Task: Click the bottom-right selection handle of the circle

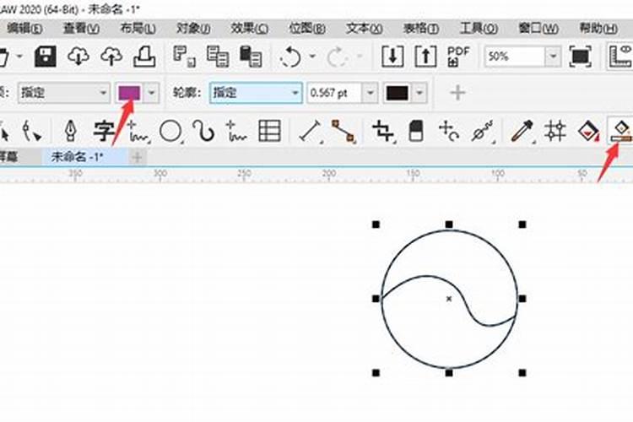Action: (522, 373)
